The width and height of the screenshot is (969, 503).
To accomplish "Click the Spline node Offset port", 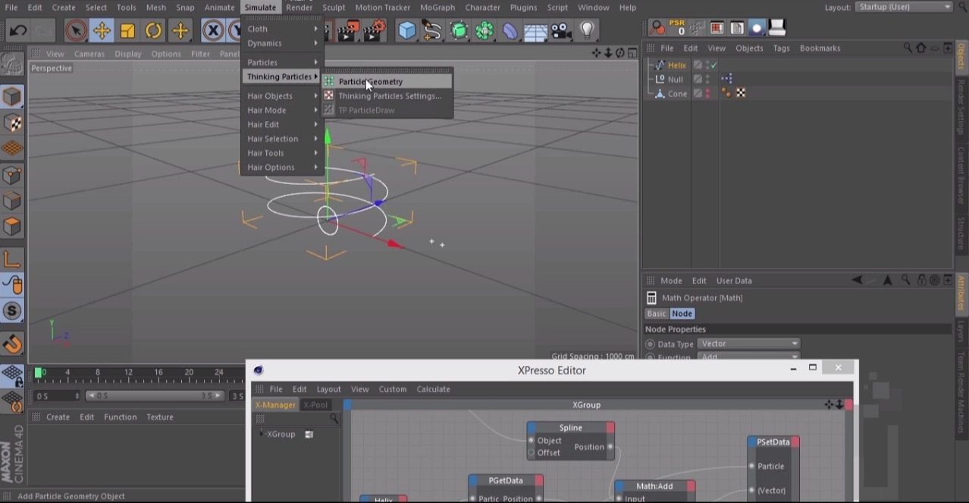I will [x=532, y=453].
